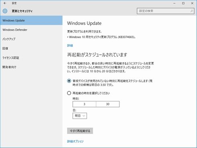Click the 更新プログラムを利用できます status text

[x=84, y=31]
